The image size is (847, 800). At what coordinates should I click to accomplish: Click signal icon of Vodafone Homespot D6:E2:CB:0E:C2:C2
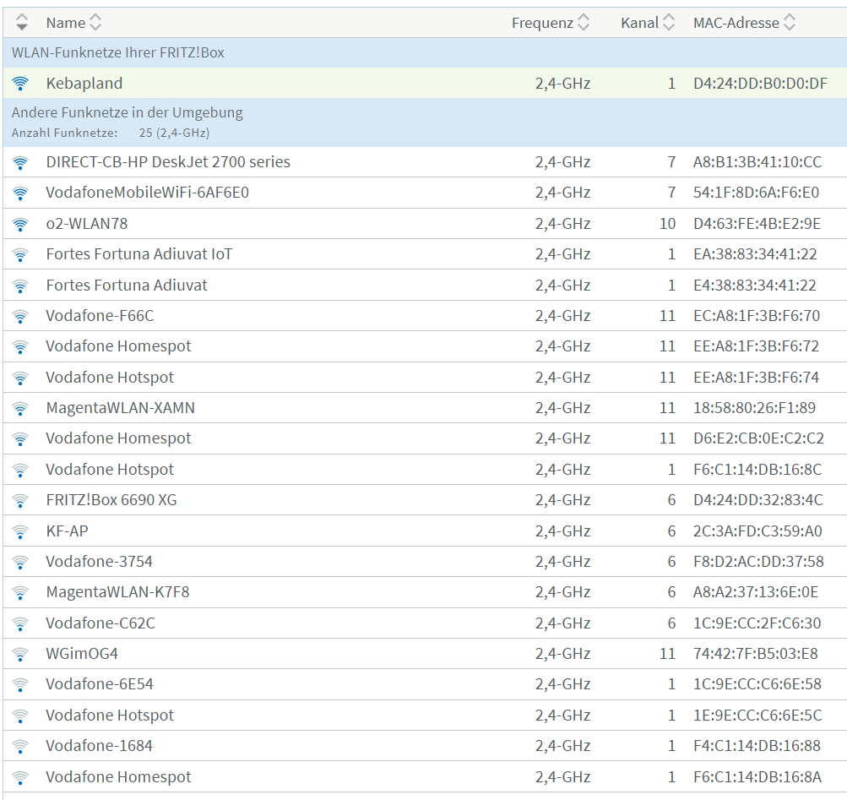tap(20, 439)
